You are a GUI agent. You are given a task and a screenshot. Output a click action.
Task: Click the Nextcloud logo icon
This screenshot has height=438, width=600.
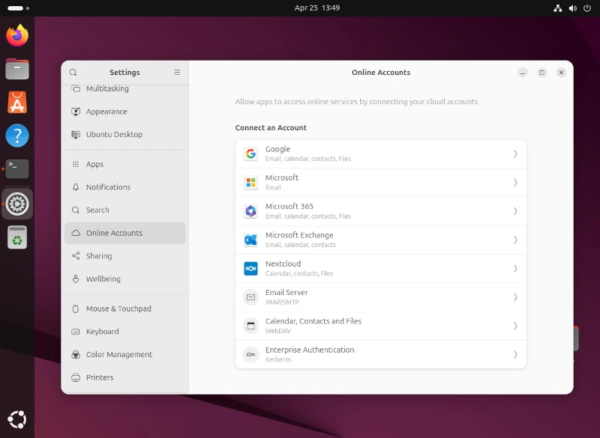[250, 269]
